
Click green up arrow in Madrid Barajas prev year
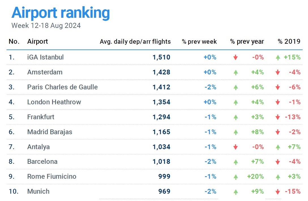click(236, 132)
